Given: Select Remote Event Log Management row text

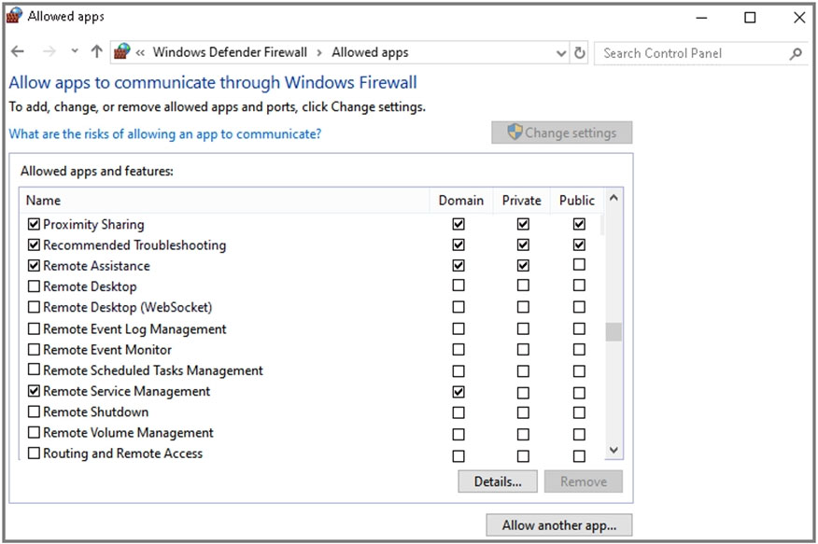Looking at the screenshot, I should click(134, 329).
